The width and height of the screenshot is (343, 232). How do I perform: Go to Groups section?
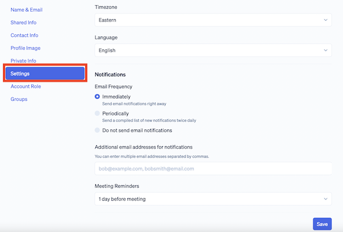[x=19, y=99]
